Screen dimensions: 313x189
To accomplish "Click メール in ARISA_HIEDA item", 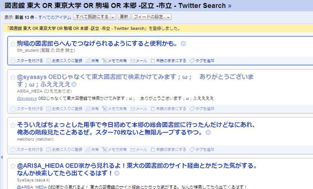I will tap(139, 109).
